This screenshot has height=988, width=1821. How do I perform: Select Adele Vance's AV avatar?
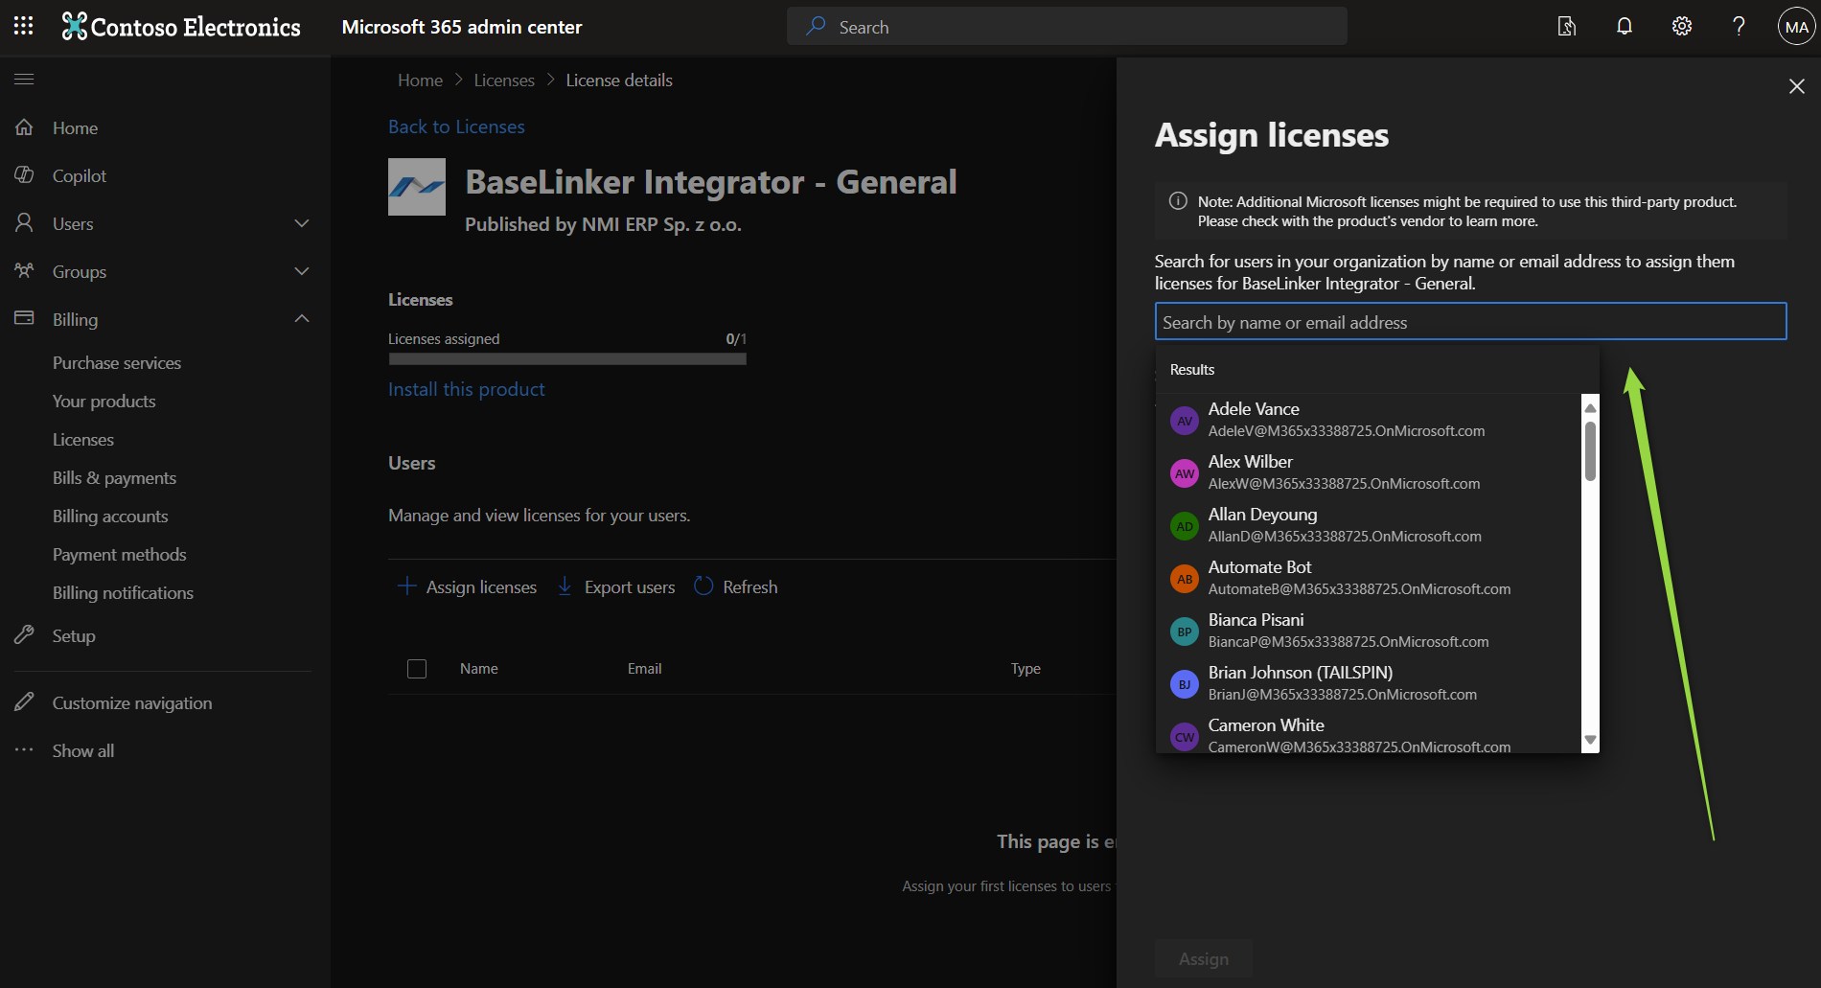click(1185, 421)
